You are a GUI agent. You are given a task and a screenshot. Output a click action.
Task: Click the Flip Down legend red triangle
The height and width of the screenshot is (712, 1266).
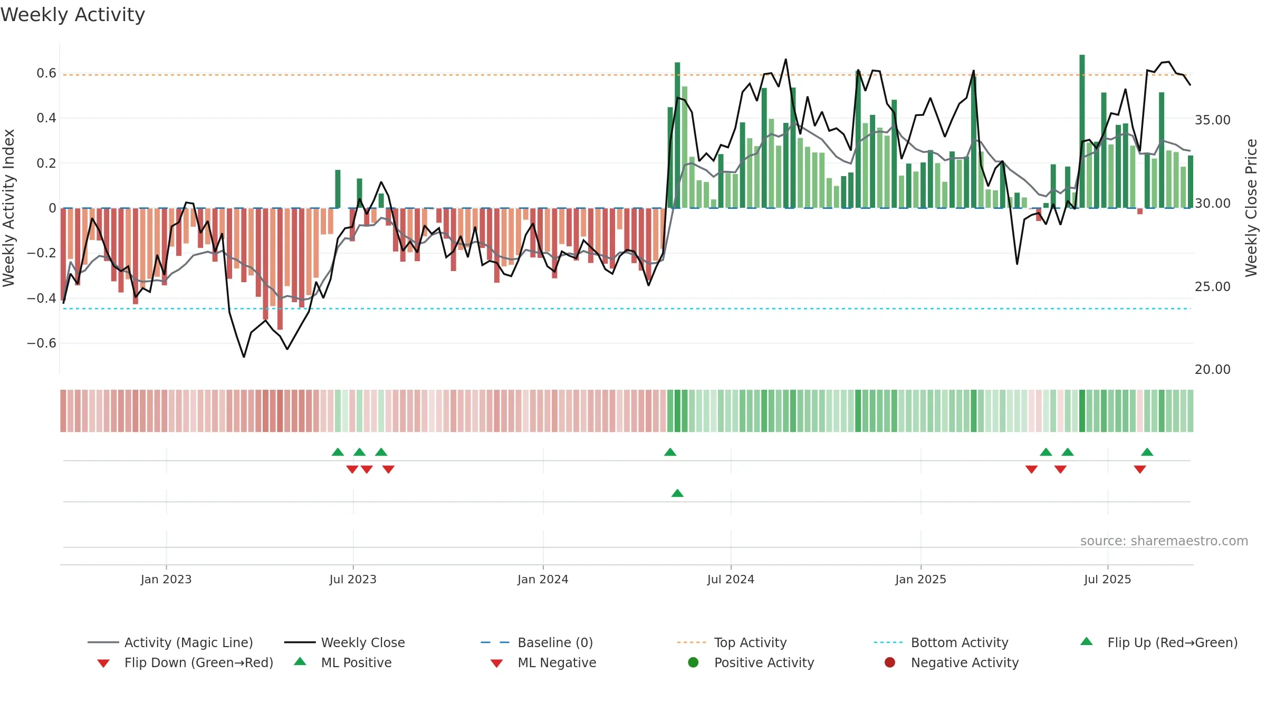tap(103, 663)
